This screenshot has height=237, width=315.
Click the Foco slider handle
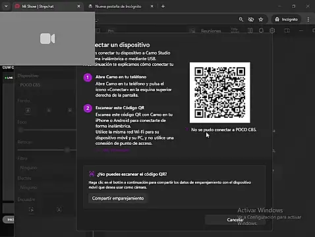tap(20, 130)
